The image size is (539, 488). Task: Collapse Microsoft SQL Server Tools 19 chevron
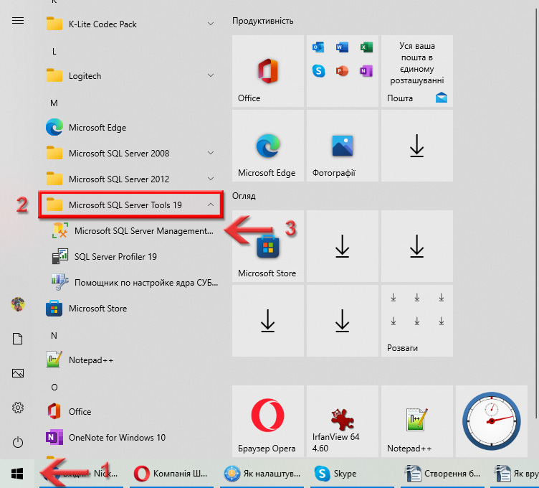[x=211, y=205]
